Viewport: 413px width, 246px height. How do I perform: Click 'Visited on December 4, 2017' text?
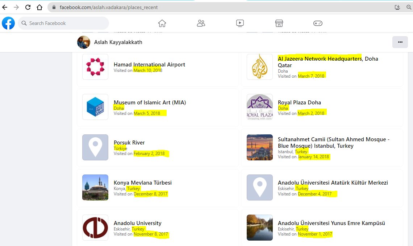305,194
